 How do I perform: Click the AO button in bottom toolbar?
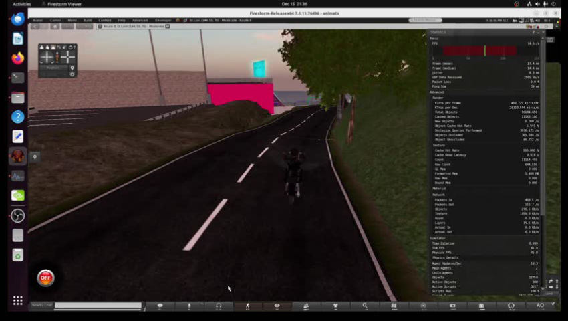[540, 306]
